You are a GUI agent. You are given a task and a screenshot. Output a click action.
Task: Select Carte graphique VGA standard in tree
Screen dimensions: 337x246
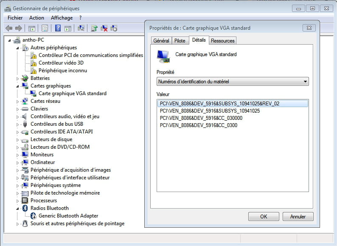point(72,93)
